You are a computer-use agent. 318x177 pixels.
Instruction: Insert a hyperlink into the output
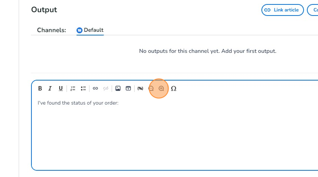95,88
